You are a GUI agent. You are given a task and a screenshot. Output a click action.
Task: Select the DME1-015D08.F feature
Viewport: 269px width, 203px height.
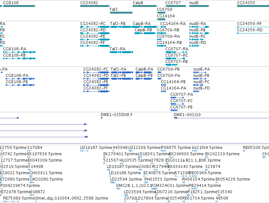pos(117,115)
